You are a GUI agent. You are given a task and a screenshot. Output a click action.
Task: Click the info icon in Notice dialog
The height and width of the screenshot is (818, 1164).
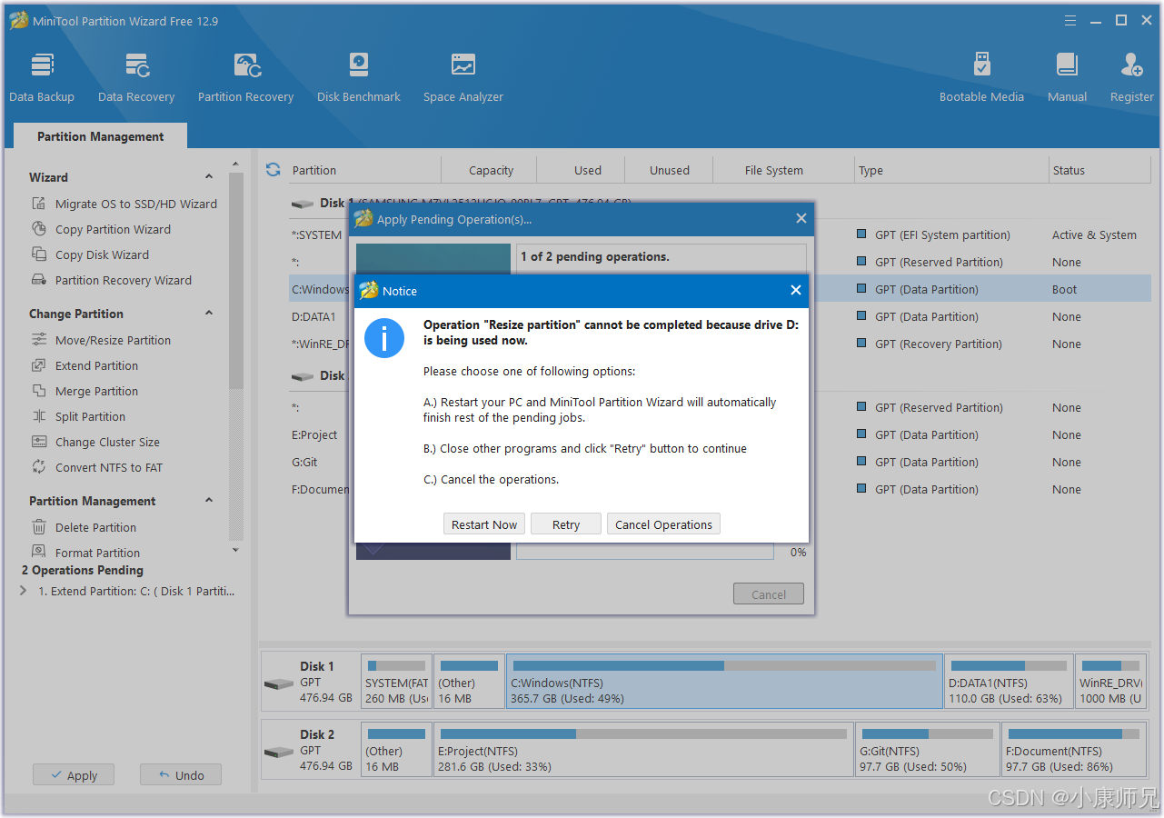pyautogui.click(x=384, y=338)
